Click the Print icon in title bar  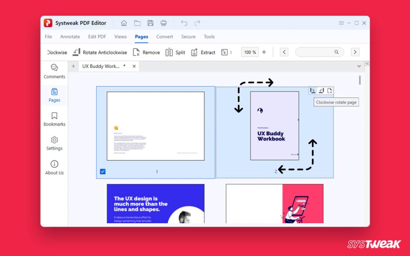click(x=163, y=23)
